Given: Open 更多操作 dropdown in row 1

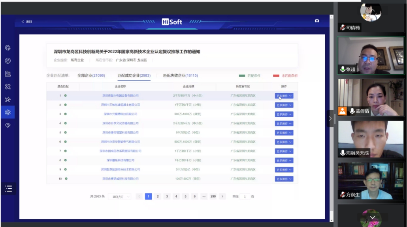Looking at the screenshot, I should click(284, 96).
